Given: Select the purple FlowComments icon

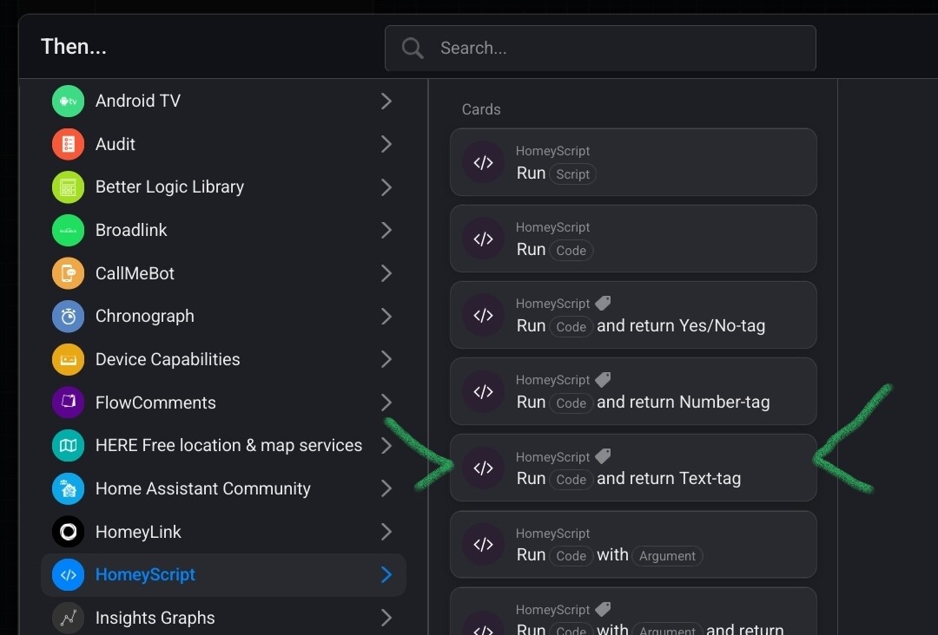Looking at the screenshot, I should click(x=68, y=403).
